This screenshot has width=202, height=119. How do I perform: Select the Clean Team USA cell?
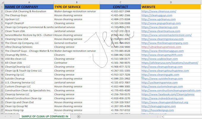click(x=29, y=31)
